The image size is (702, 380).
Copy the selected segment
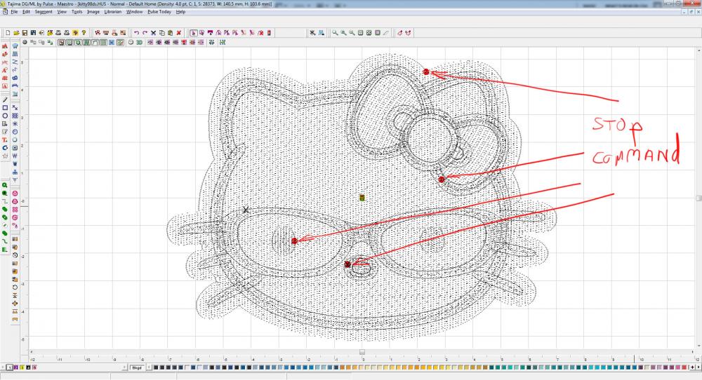point(161,33)
